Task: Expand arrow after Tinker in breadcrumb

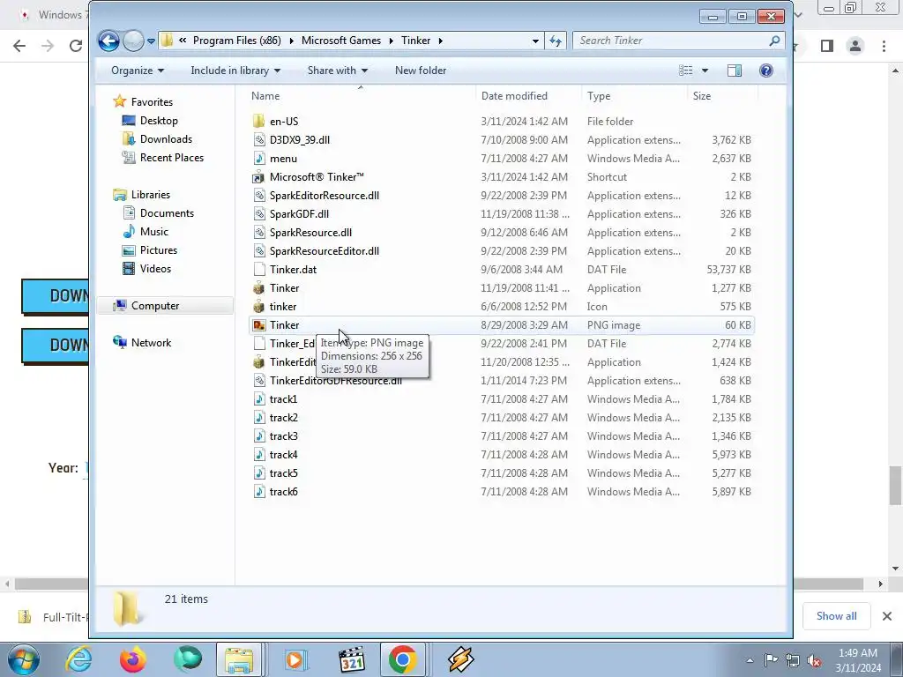Action: (x=441, y=41)
